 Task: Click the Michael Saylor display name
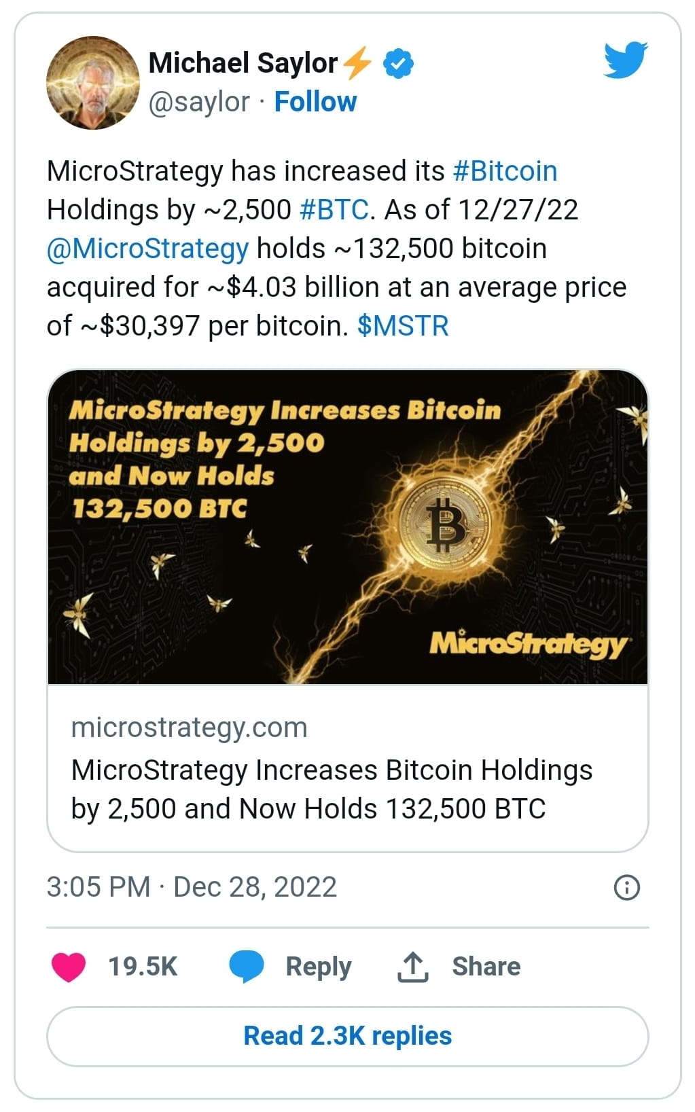point(243,62)
